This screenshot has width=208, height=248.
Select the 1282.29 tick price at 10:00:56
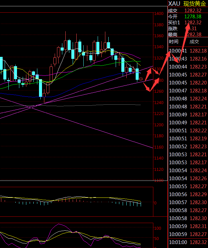(x=198, y=194)
